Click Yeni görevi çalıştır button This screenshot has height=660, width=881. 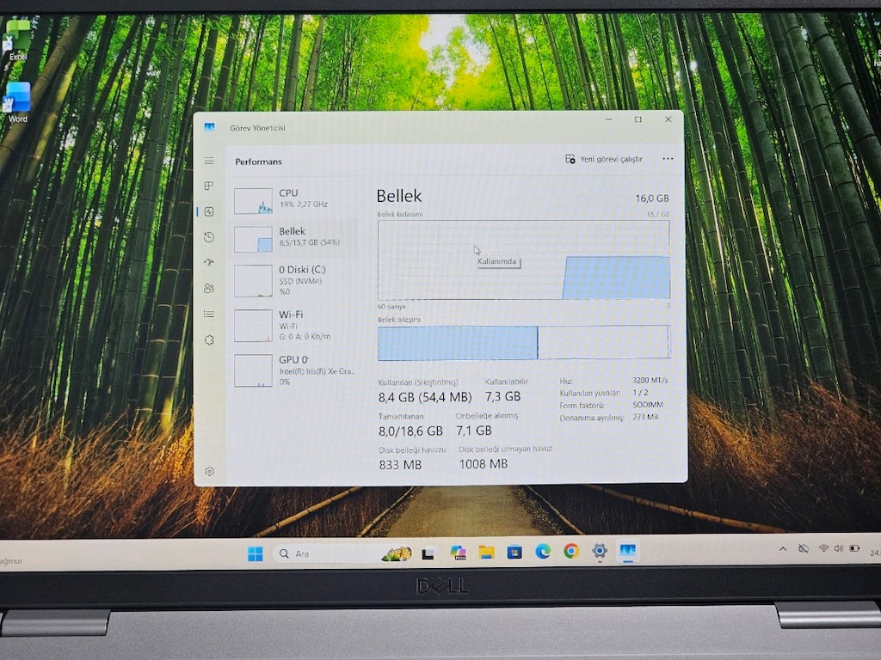coord(604,159)
